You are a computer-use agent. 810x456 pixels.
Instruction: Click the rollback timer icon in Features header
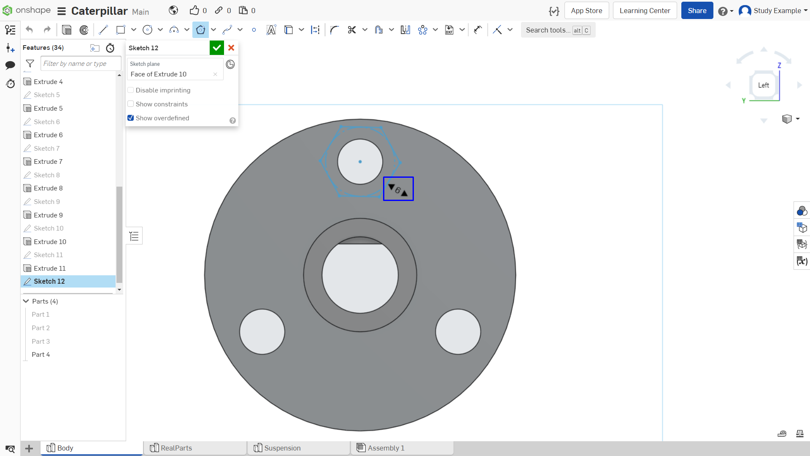pos(110,48)
